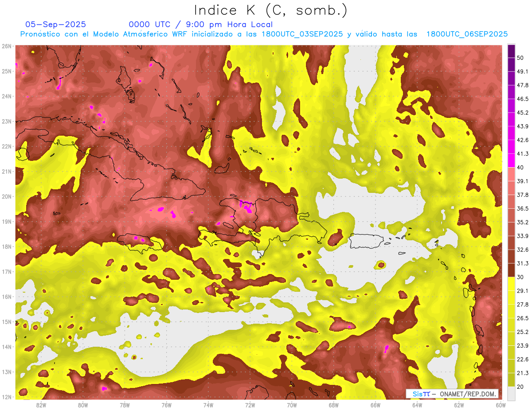Click color scale value 45.2
The height and width of the screenshot is (411, 532).
tap(522, 113)
